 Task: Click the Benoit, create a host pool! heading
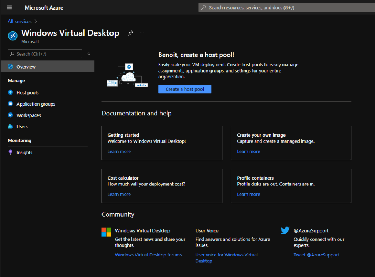pos(196,55)
